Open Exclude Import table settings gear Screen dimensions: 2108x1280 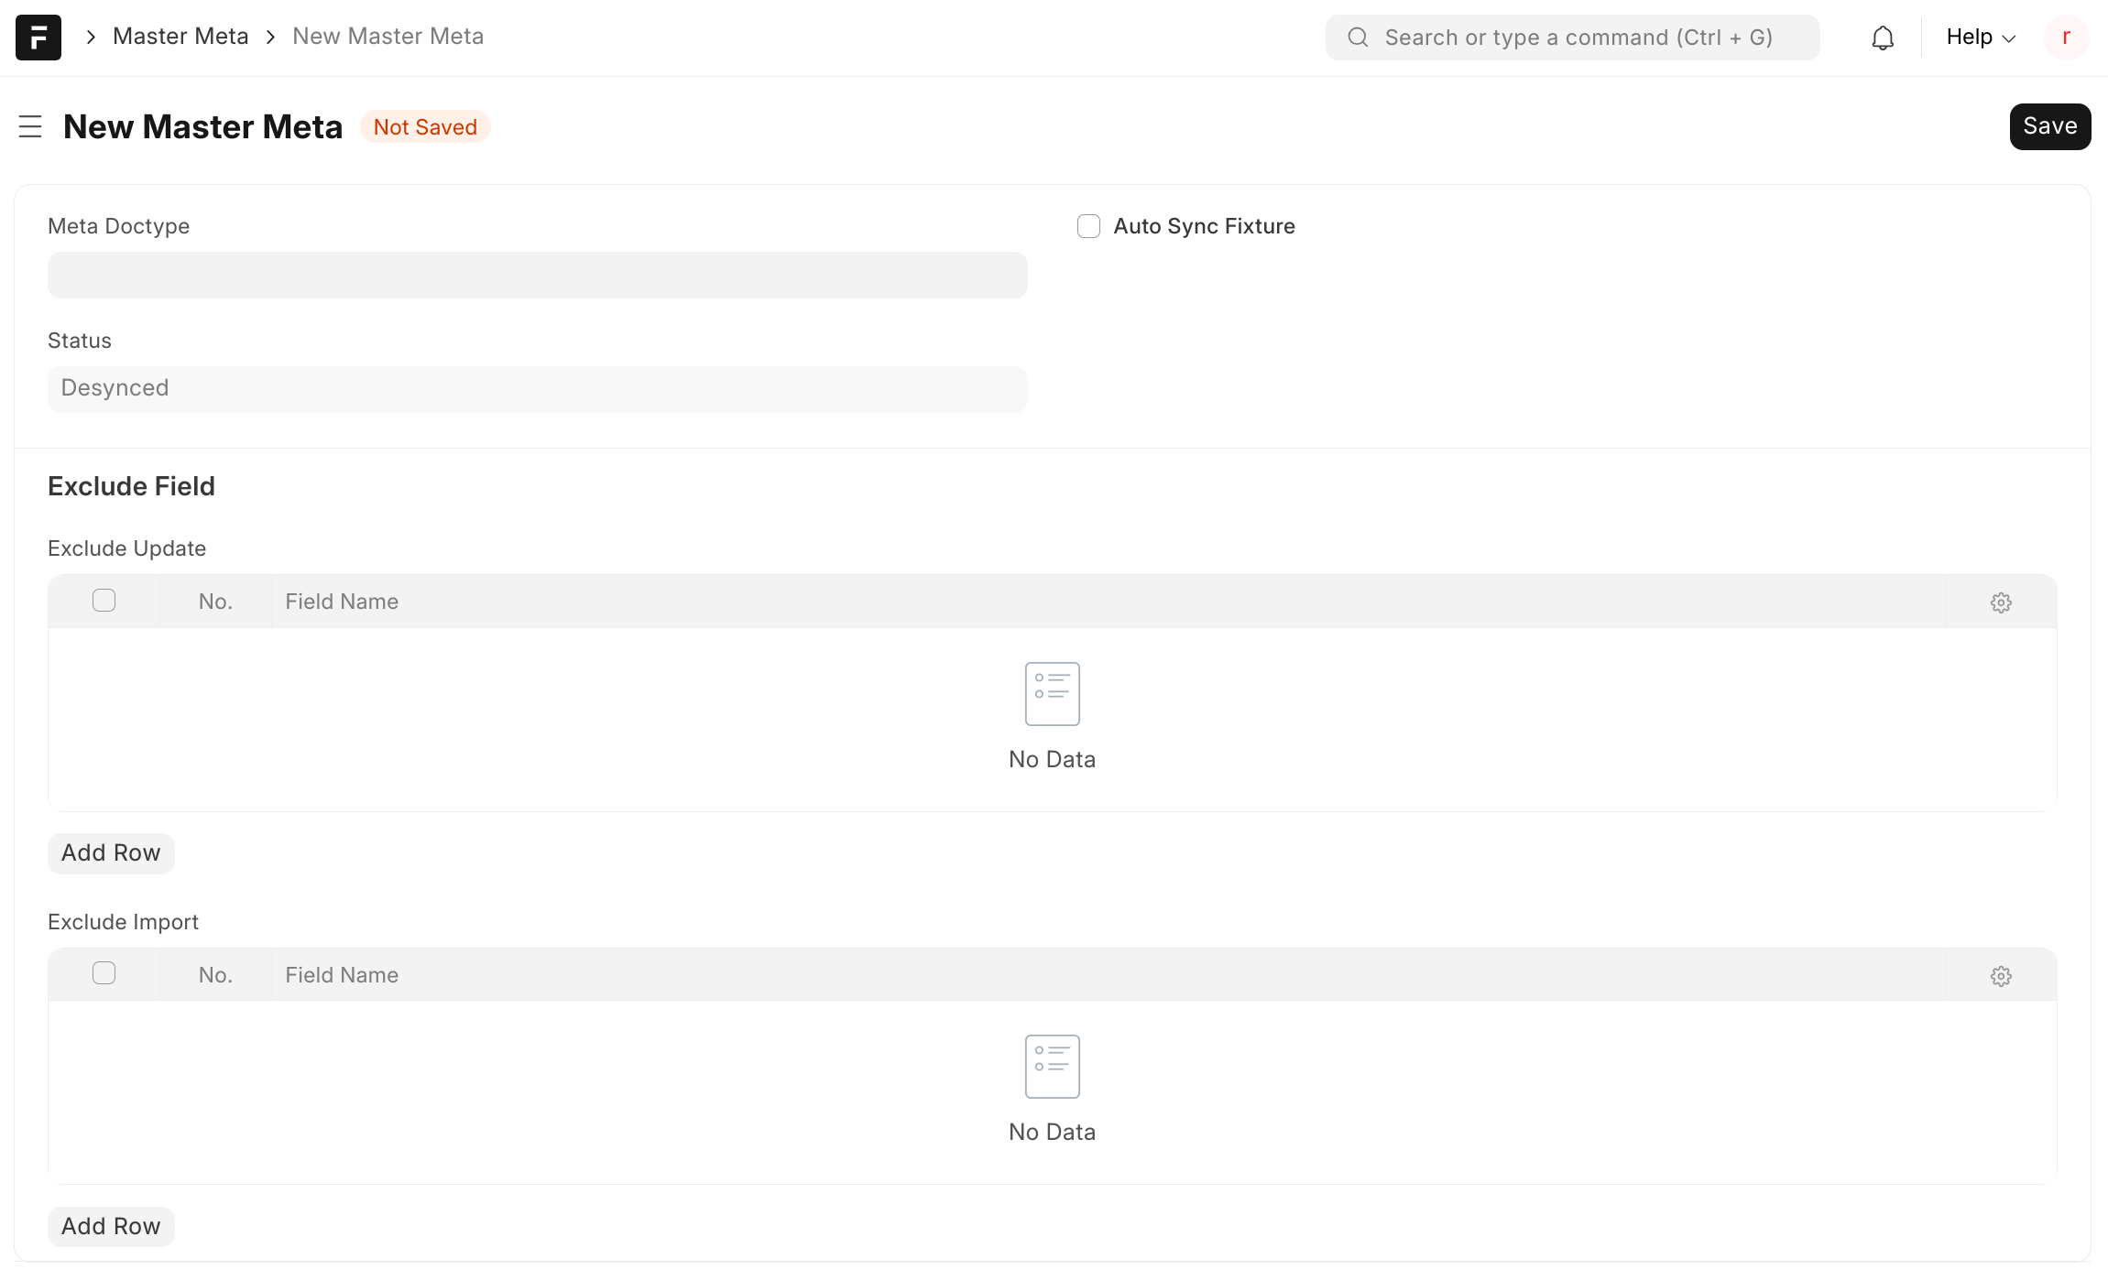pyautogui.click(x=2001, y=976)
